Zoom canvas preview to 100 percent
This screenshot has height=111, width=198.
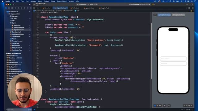point(187,106)
